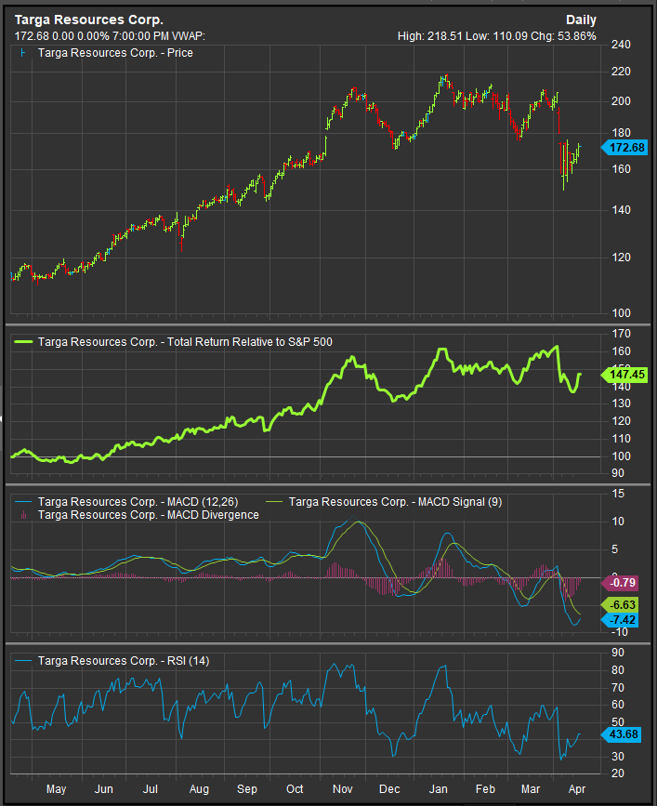The width and height of the screenshot is (657, 806).
Task: Click the 43.68 RSI value tag
Action: coord(621,734)
